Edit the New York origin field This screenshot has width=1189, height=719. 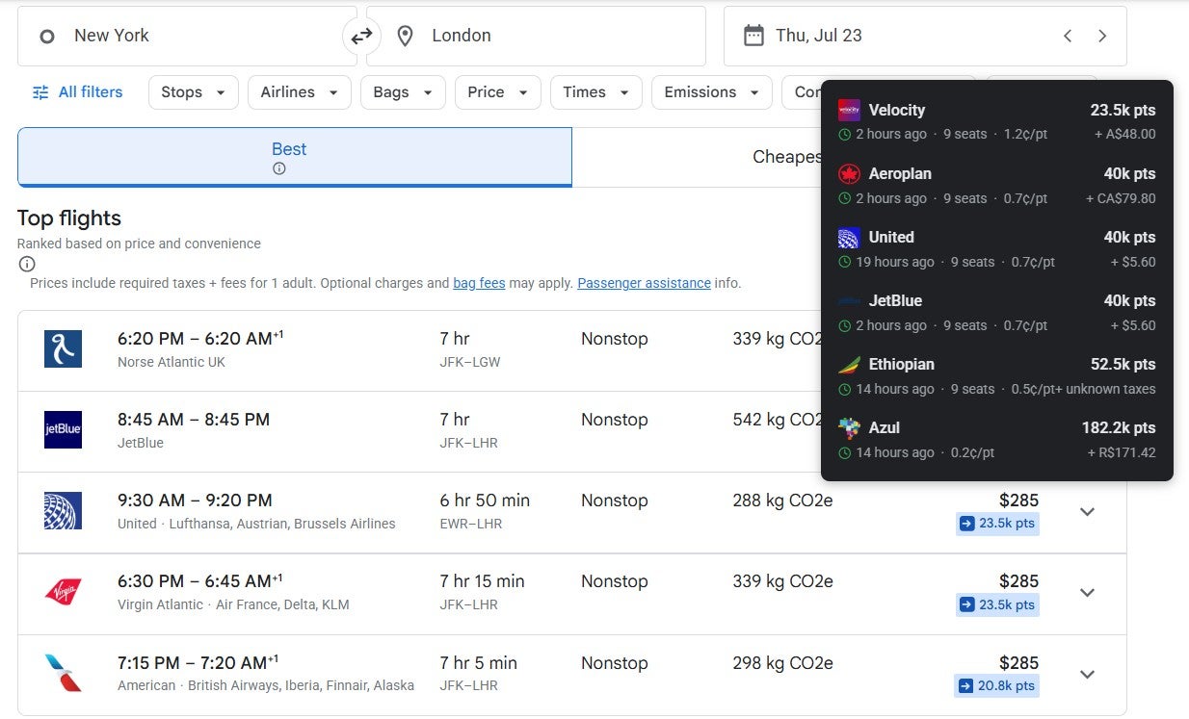(x=187, y=37)
